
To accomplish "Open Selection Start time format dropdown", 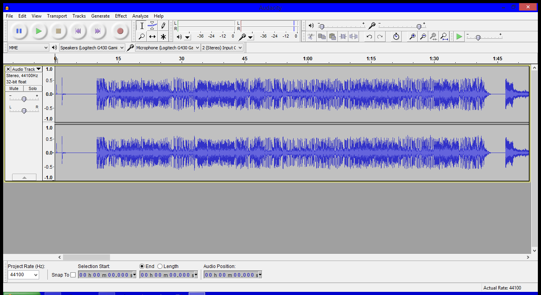I will click(x=134, y=275).
